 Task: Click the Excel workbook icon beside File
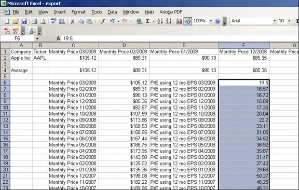[6, 12]
